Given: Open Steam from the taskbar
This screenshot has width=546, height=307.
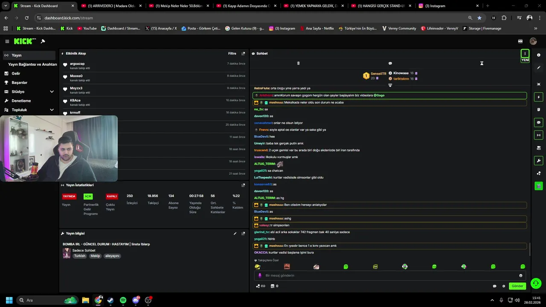Looking at the screenshot, I should point(110,300).
